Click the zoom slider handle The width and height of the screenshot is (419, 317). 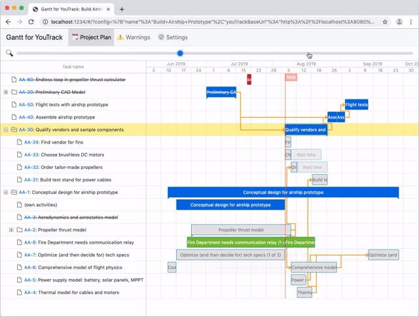point(180,53)
